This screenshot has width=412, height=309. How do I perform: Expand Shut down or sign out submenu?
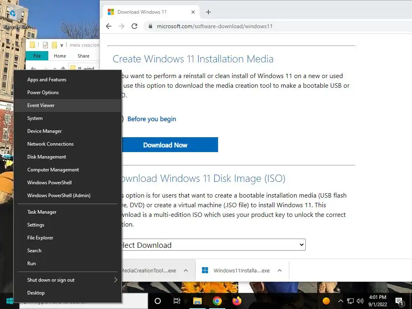[68, 280]
